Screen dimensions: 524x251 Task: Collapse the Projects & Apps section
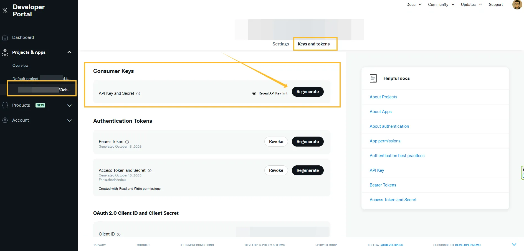tap(69, 52)
